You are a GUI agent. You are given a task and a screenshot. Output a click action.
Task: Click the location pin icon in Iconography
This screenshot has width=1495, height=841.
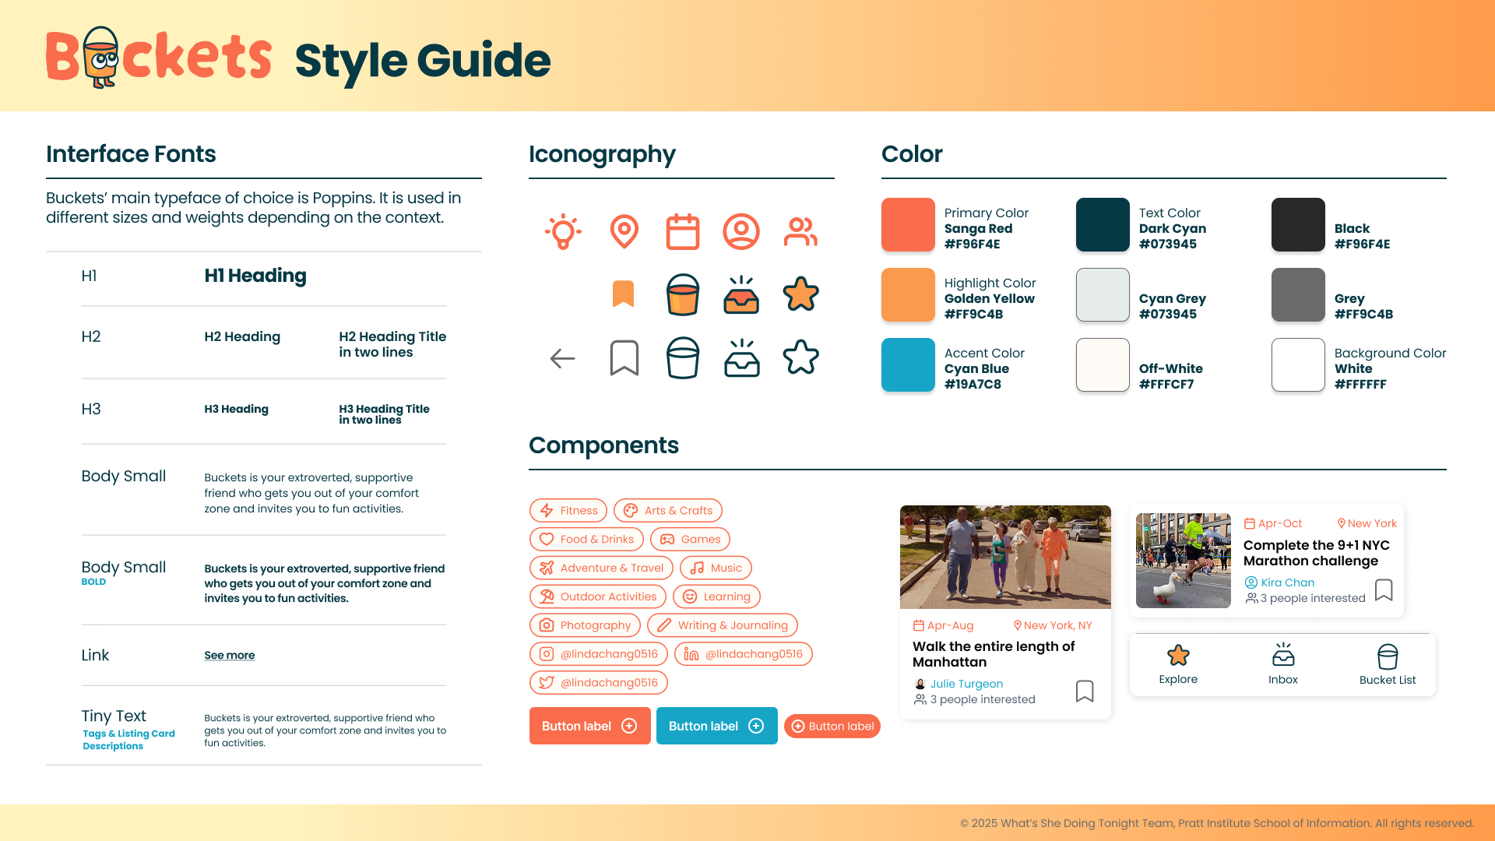pos(624,231)
